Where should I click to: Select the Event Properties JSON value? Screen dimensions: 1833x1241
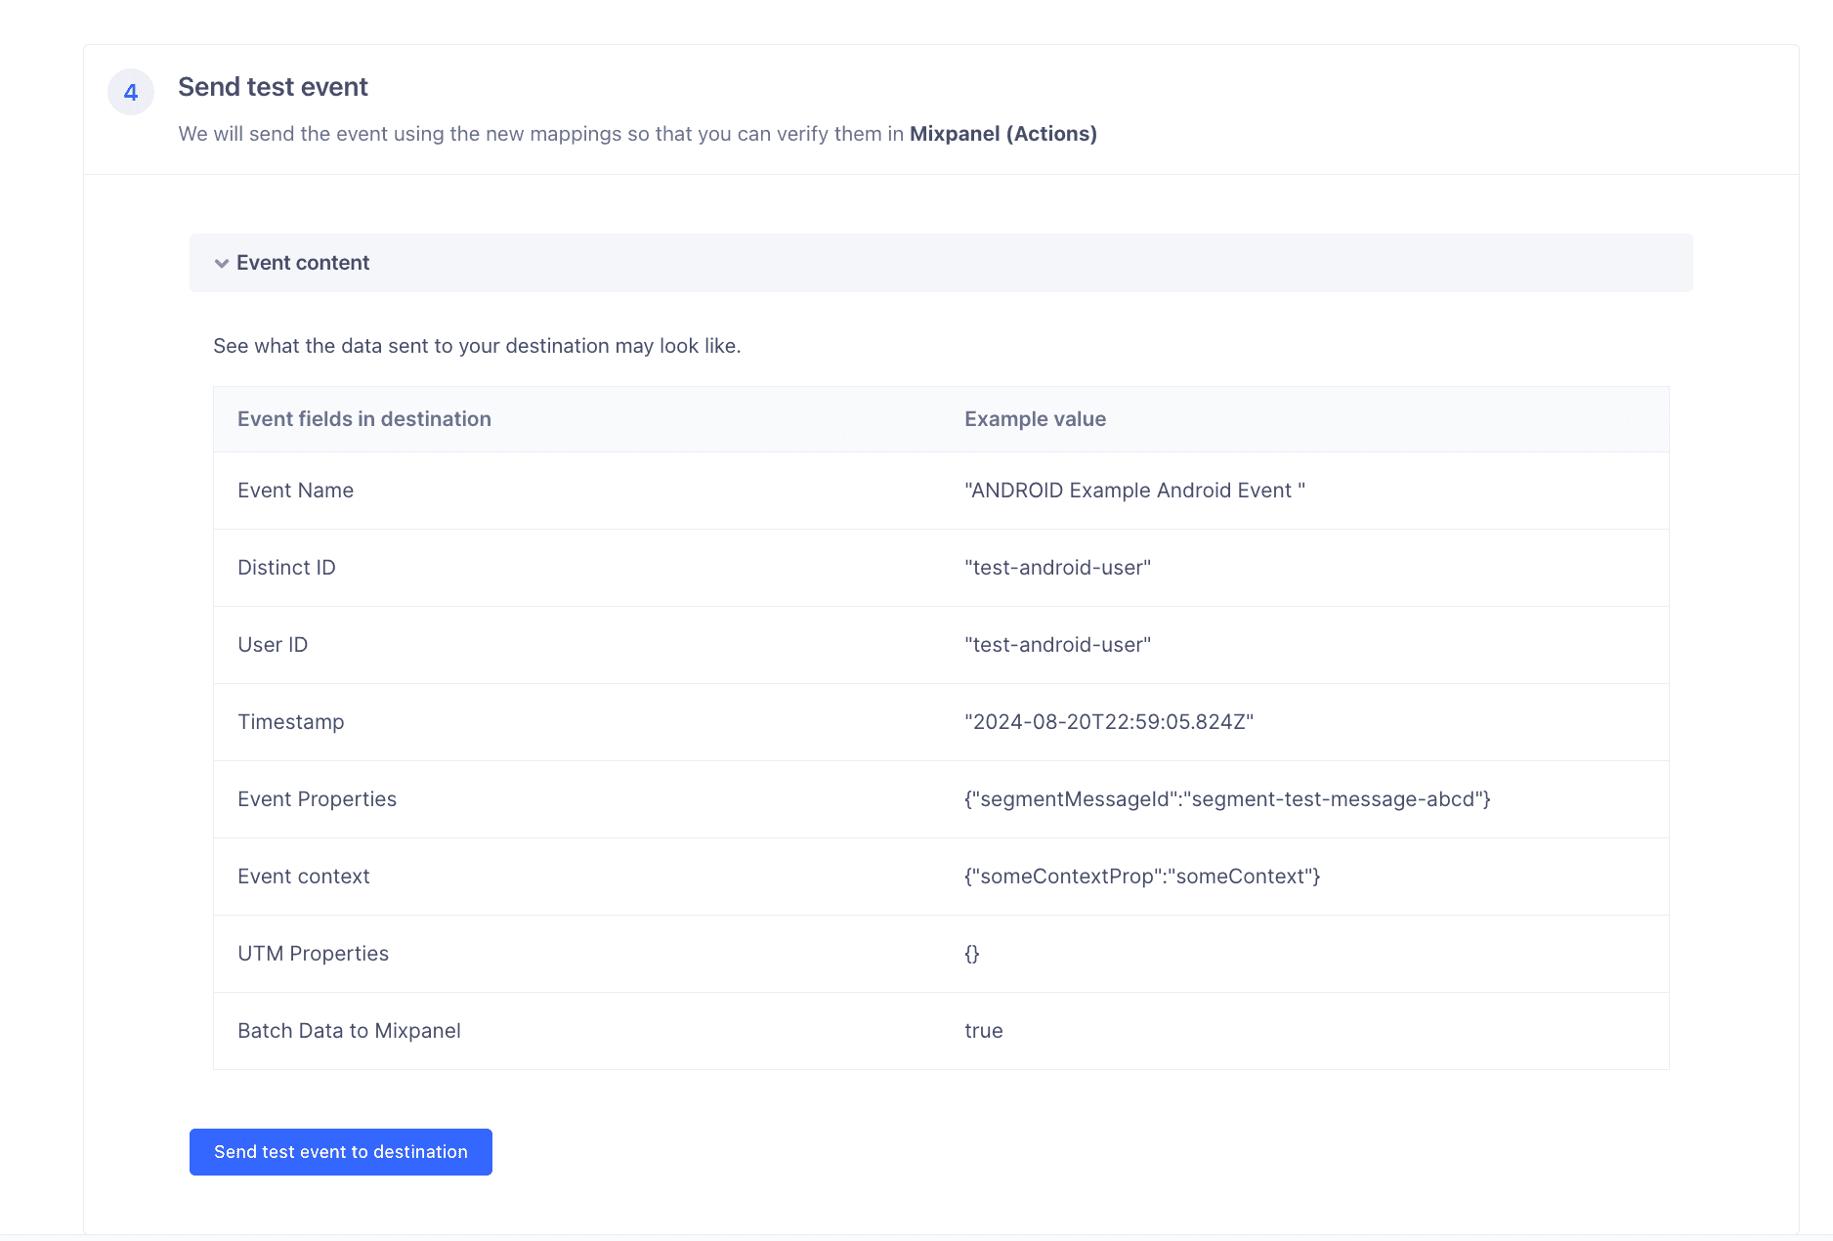pos(1227,798)
